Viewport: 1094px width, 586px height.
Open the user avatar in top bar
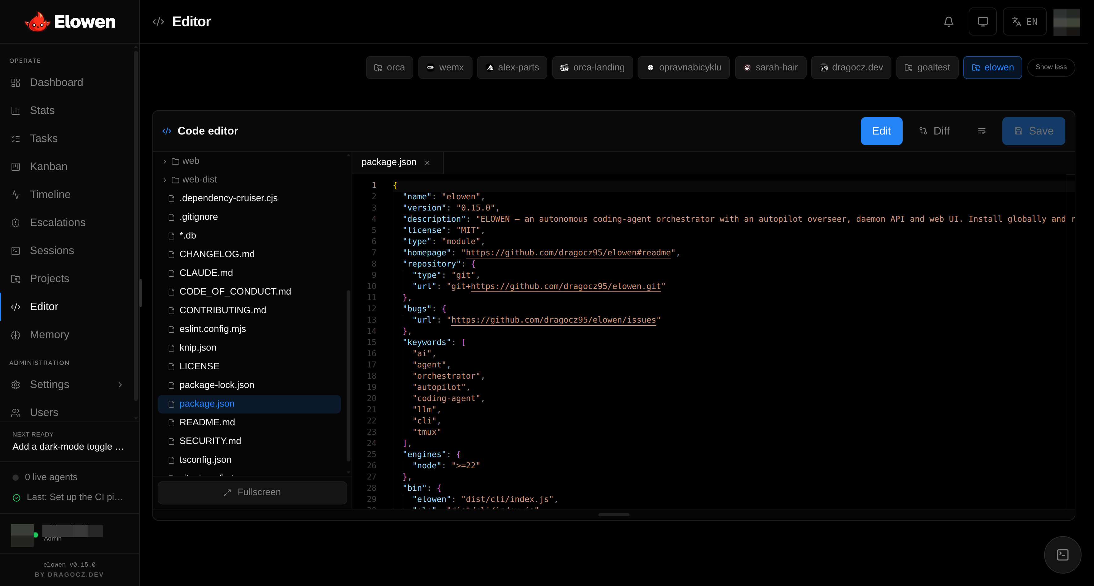1066,22
